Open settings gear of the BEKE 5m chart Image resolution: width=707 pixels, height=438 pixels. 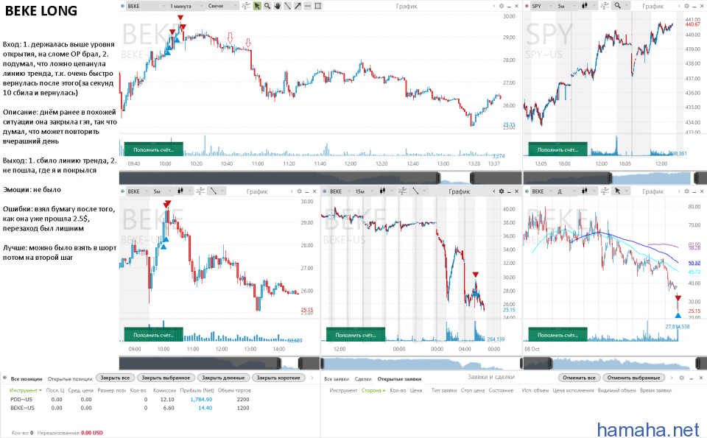click(x=299, y=191)
